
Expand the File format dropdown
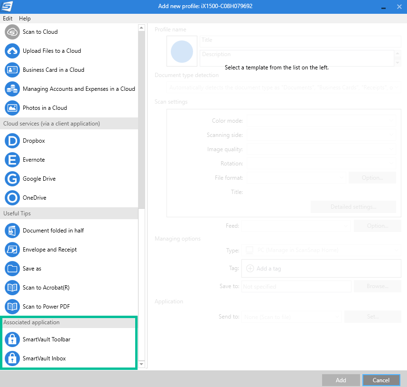296,178
